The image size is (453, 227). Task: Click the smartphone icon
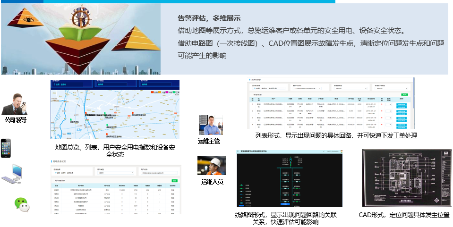6,148
